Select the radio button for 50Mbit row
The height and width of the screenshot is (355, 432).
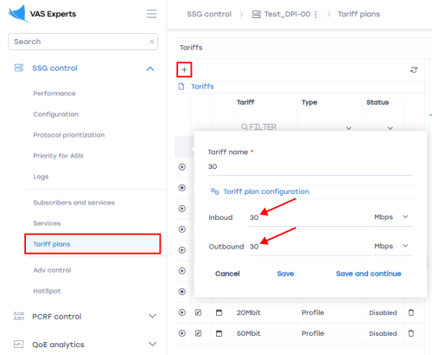tap(181, 333)
